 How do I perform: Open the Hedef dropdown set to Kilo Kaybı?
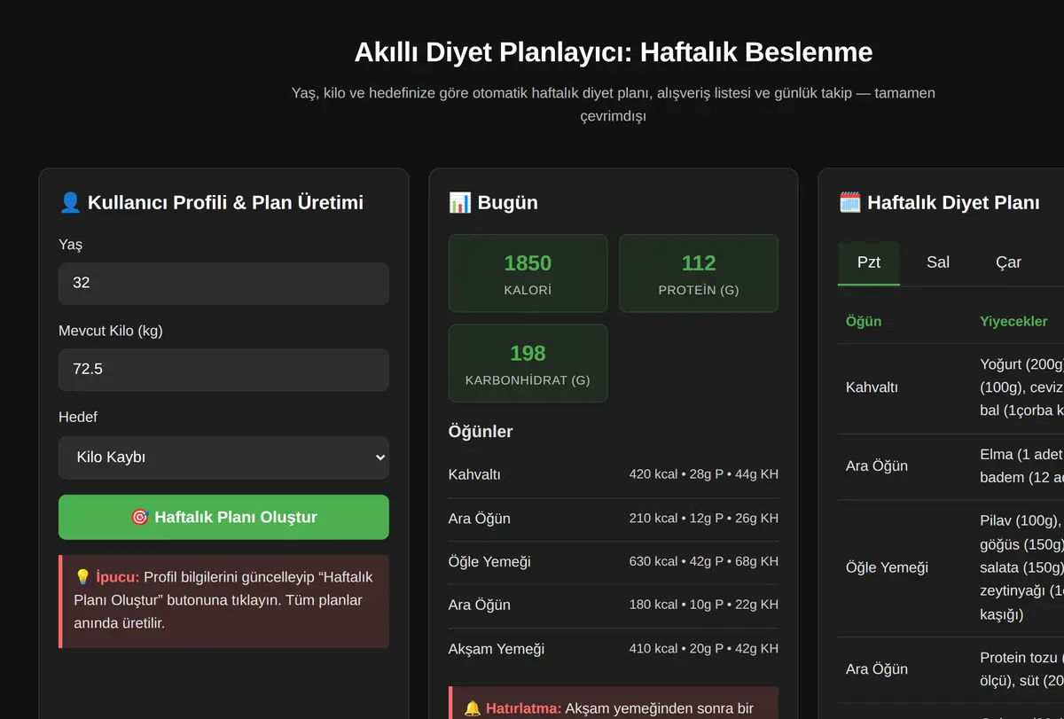point(223,457)
